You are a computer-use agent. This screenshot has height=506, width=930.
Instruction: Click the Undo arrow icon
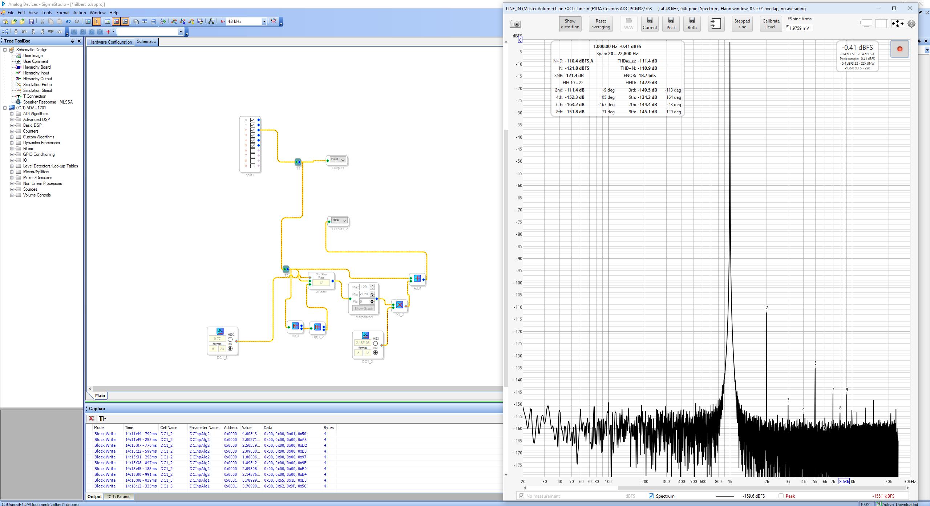68,22
